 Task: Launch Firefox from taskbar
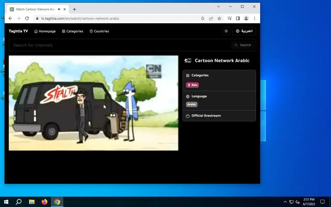coord(44,202)
